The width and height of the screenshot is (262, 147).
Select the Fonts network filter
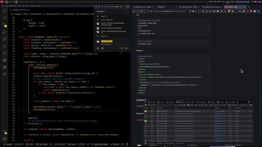click(206, 105)
